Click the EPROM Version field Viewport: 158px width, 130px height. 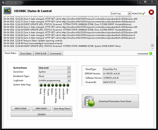[119, 74]
